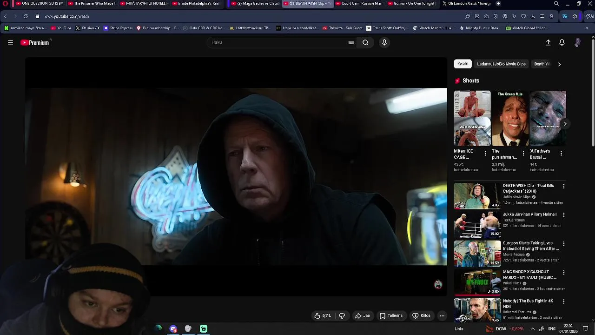This screenshot has width=595, height=335.
Task: Open the 'Nobody | The Bus Fight in 4K' thumbnail
Action: (477, 310)
